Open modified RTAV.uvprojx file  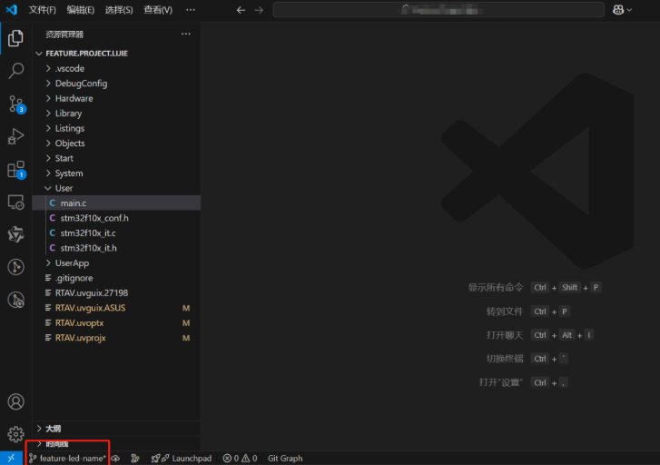[x=116, y=338]
